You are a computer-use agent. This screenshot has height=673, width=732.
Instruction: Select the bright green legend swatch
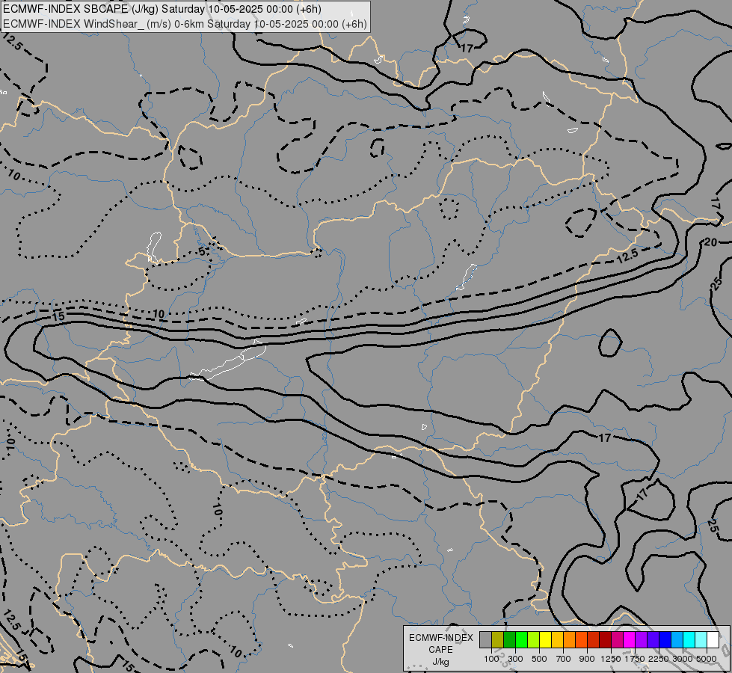coord(521,639)
